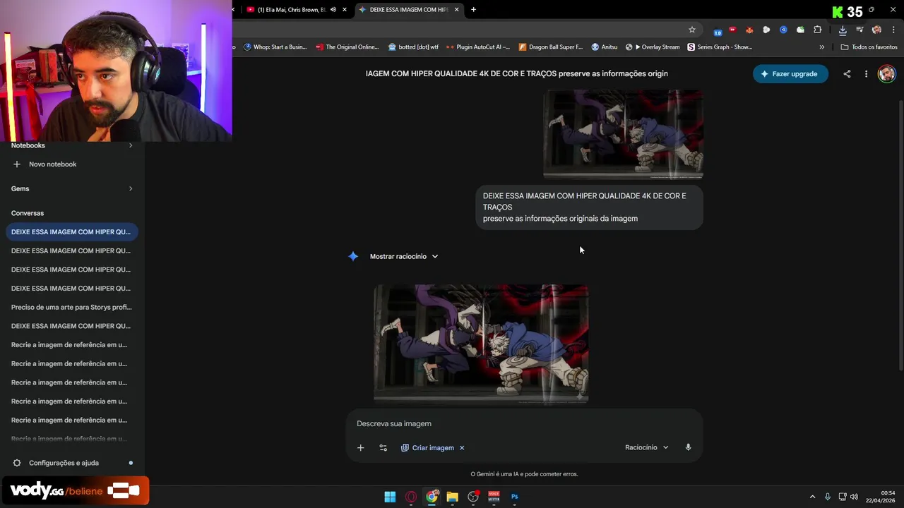Click the share icon in Gemini header
This screenshot has width=904, height=508.
847,73
